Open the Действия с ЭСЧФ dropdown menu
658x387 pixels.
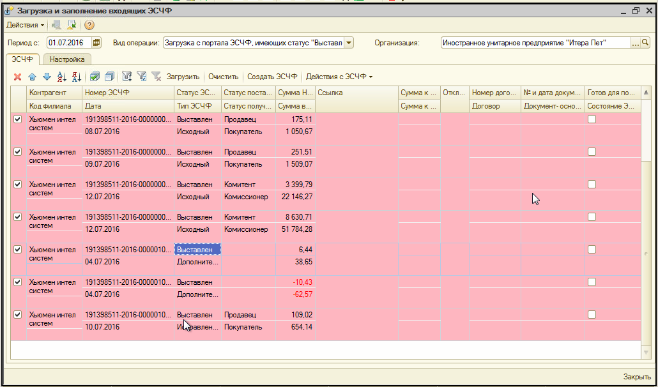[339, 77]
